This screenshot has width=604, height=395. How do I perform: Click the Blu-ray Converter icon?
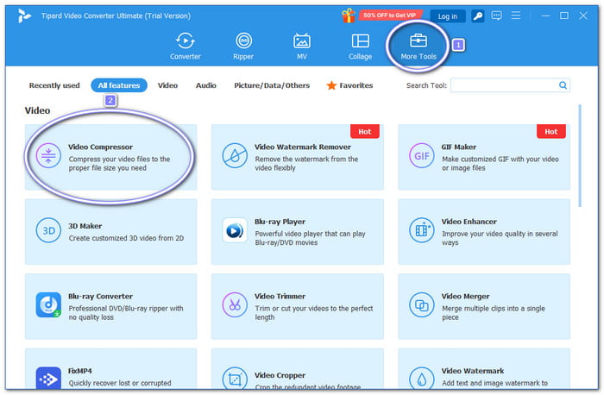coord(48,305)
